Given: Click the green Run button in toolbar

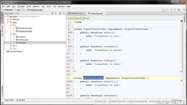Looking at the screenshot, I should click(x=168, y=10).
